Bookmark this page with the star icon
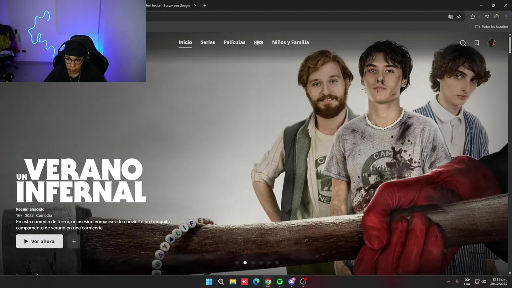This screenshot has width=512, height=288. pyautogui.click(x=459, y=17)
